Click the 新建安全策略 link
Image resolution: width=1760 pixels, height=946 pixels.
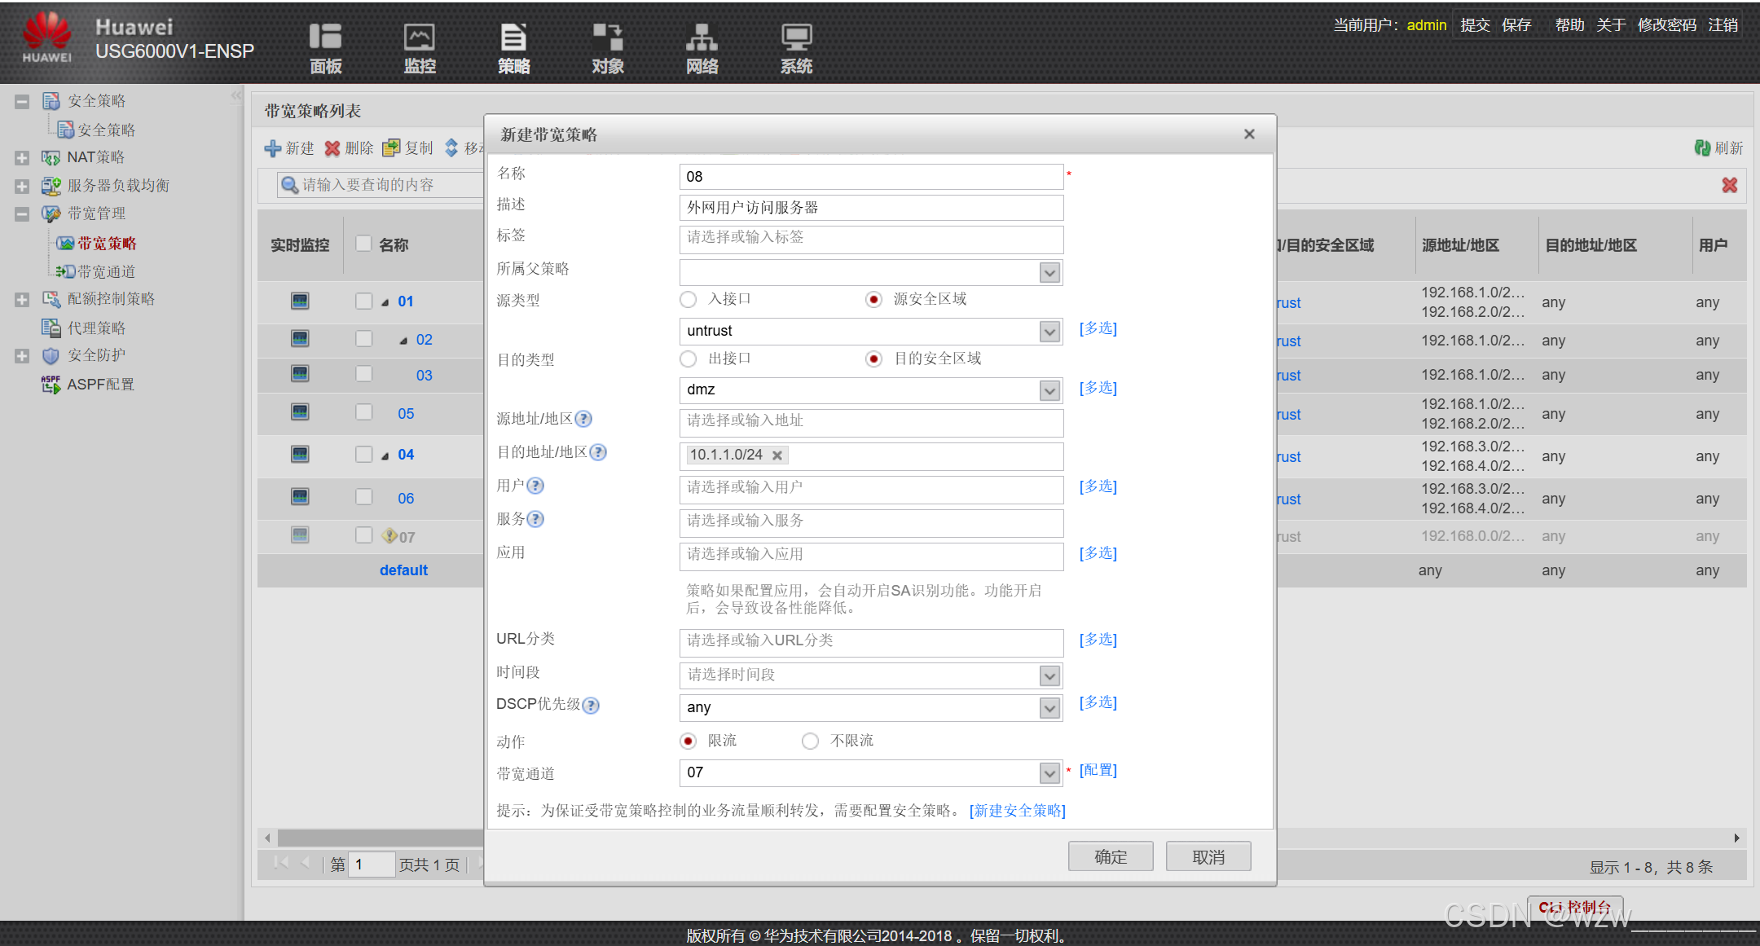click(x=1017, y=811)
